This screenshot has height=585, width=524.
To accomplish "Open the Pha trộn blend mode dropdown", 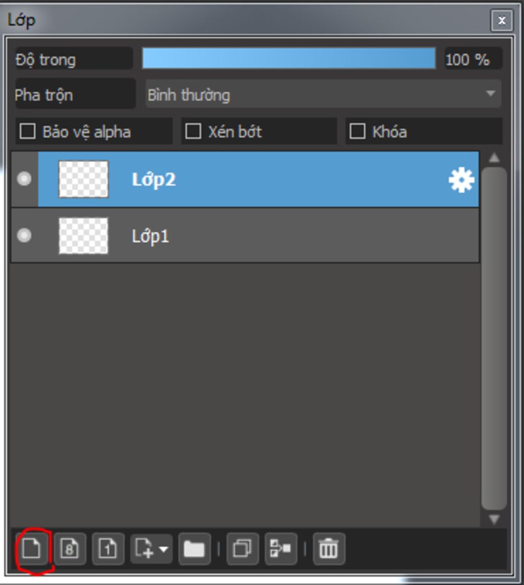I will coord(323,94).
